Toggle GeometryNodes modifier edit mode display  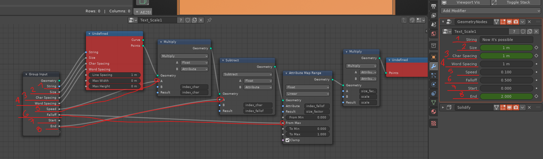(x=503, y=22)
